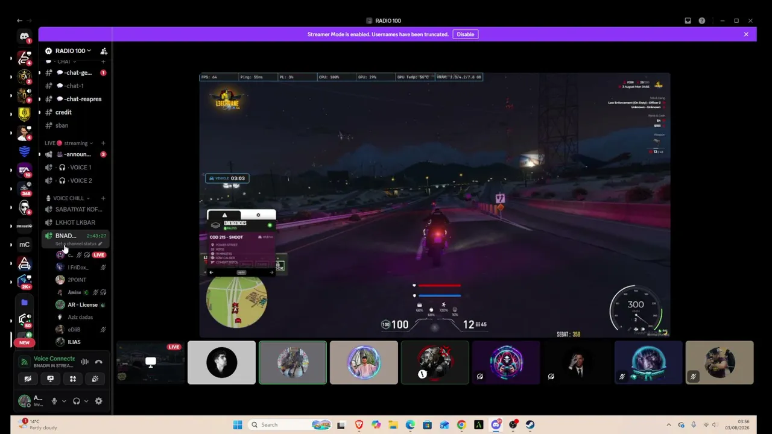Open the chat-ge text channel
This screenshot has height=434, width=772.
coord(75,72)
